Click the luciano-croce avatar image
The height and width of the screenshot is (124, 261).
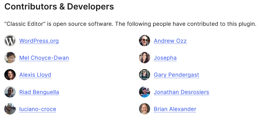pyautogui.click(x=10, y=109)
